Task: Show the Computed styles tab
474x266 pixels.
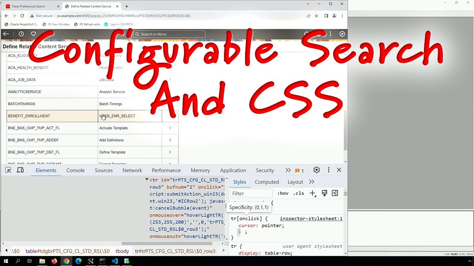Action: (267, 182)
